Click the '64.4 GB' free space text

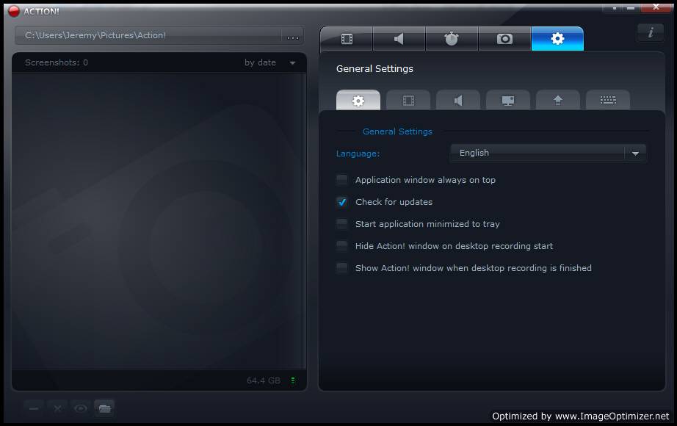[x=264, y=380]
